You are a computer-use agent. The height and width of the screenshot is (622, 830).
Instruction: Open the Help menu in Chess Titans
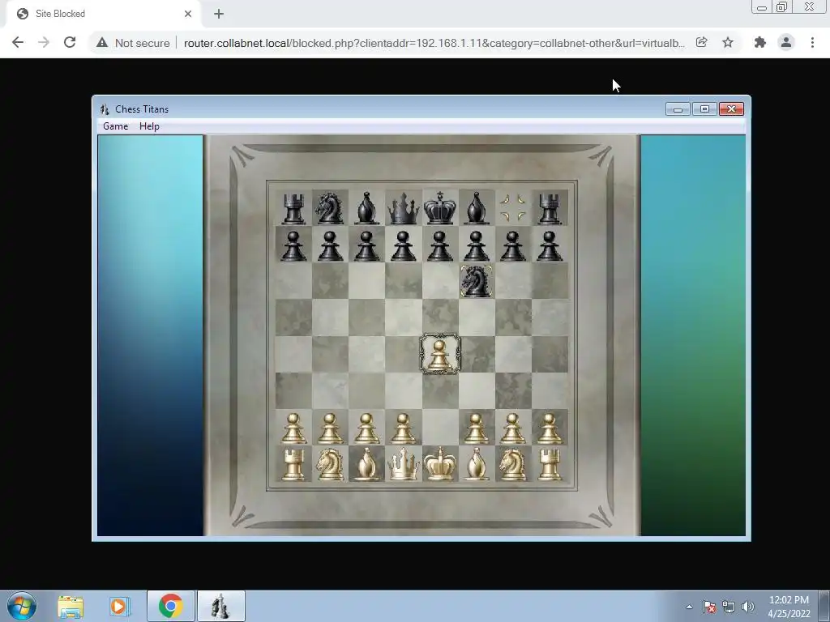tap(149, 126)
